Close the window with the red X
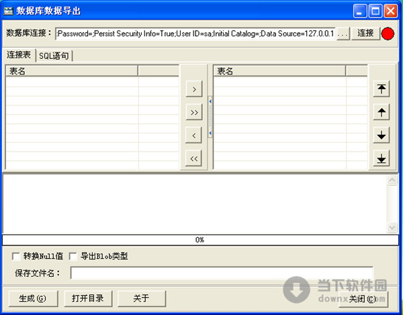Viewport: 403px width, 315px height. [391, 11]
